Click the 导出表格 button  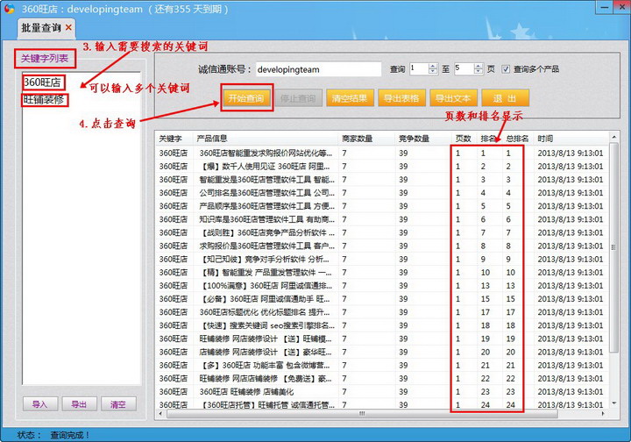point(401,98)
